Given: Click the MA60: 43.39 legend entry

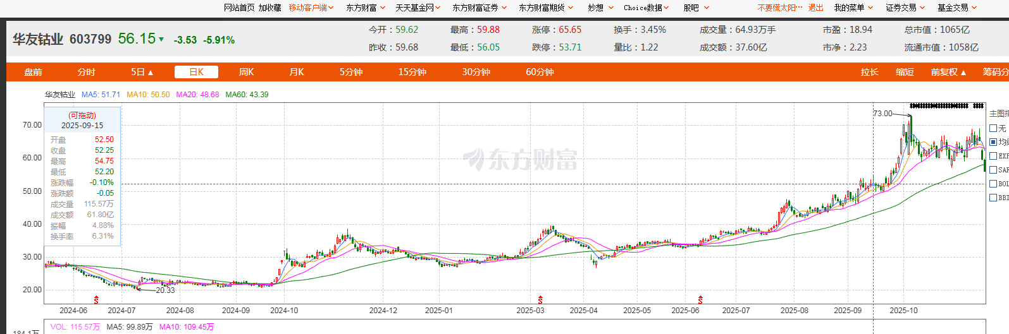Looking at the screenshot, I should [x=247, y=95].
